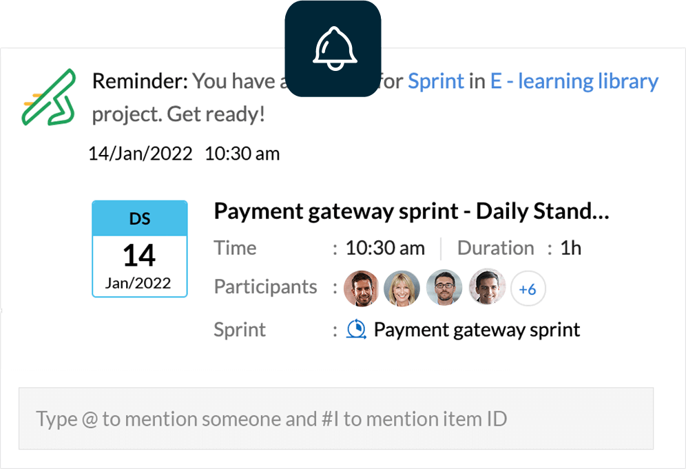
Task: Click the 14 date number on calendar tile
Action: (x=139, y=256)
